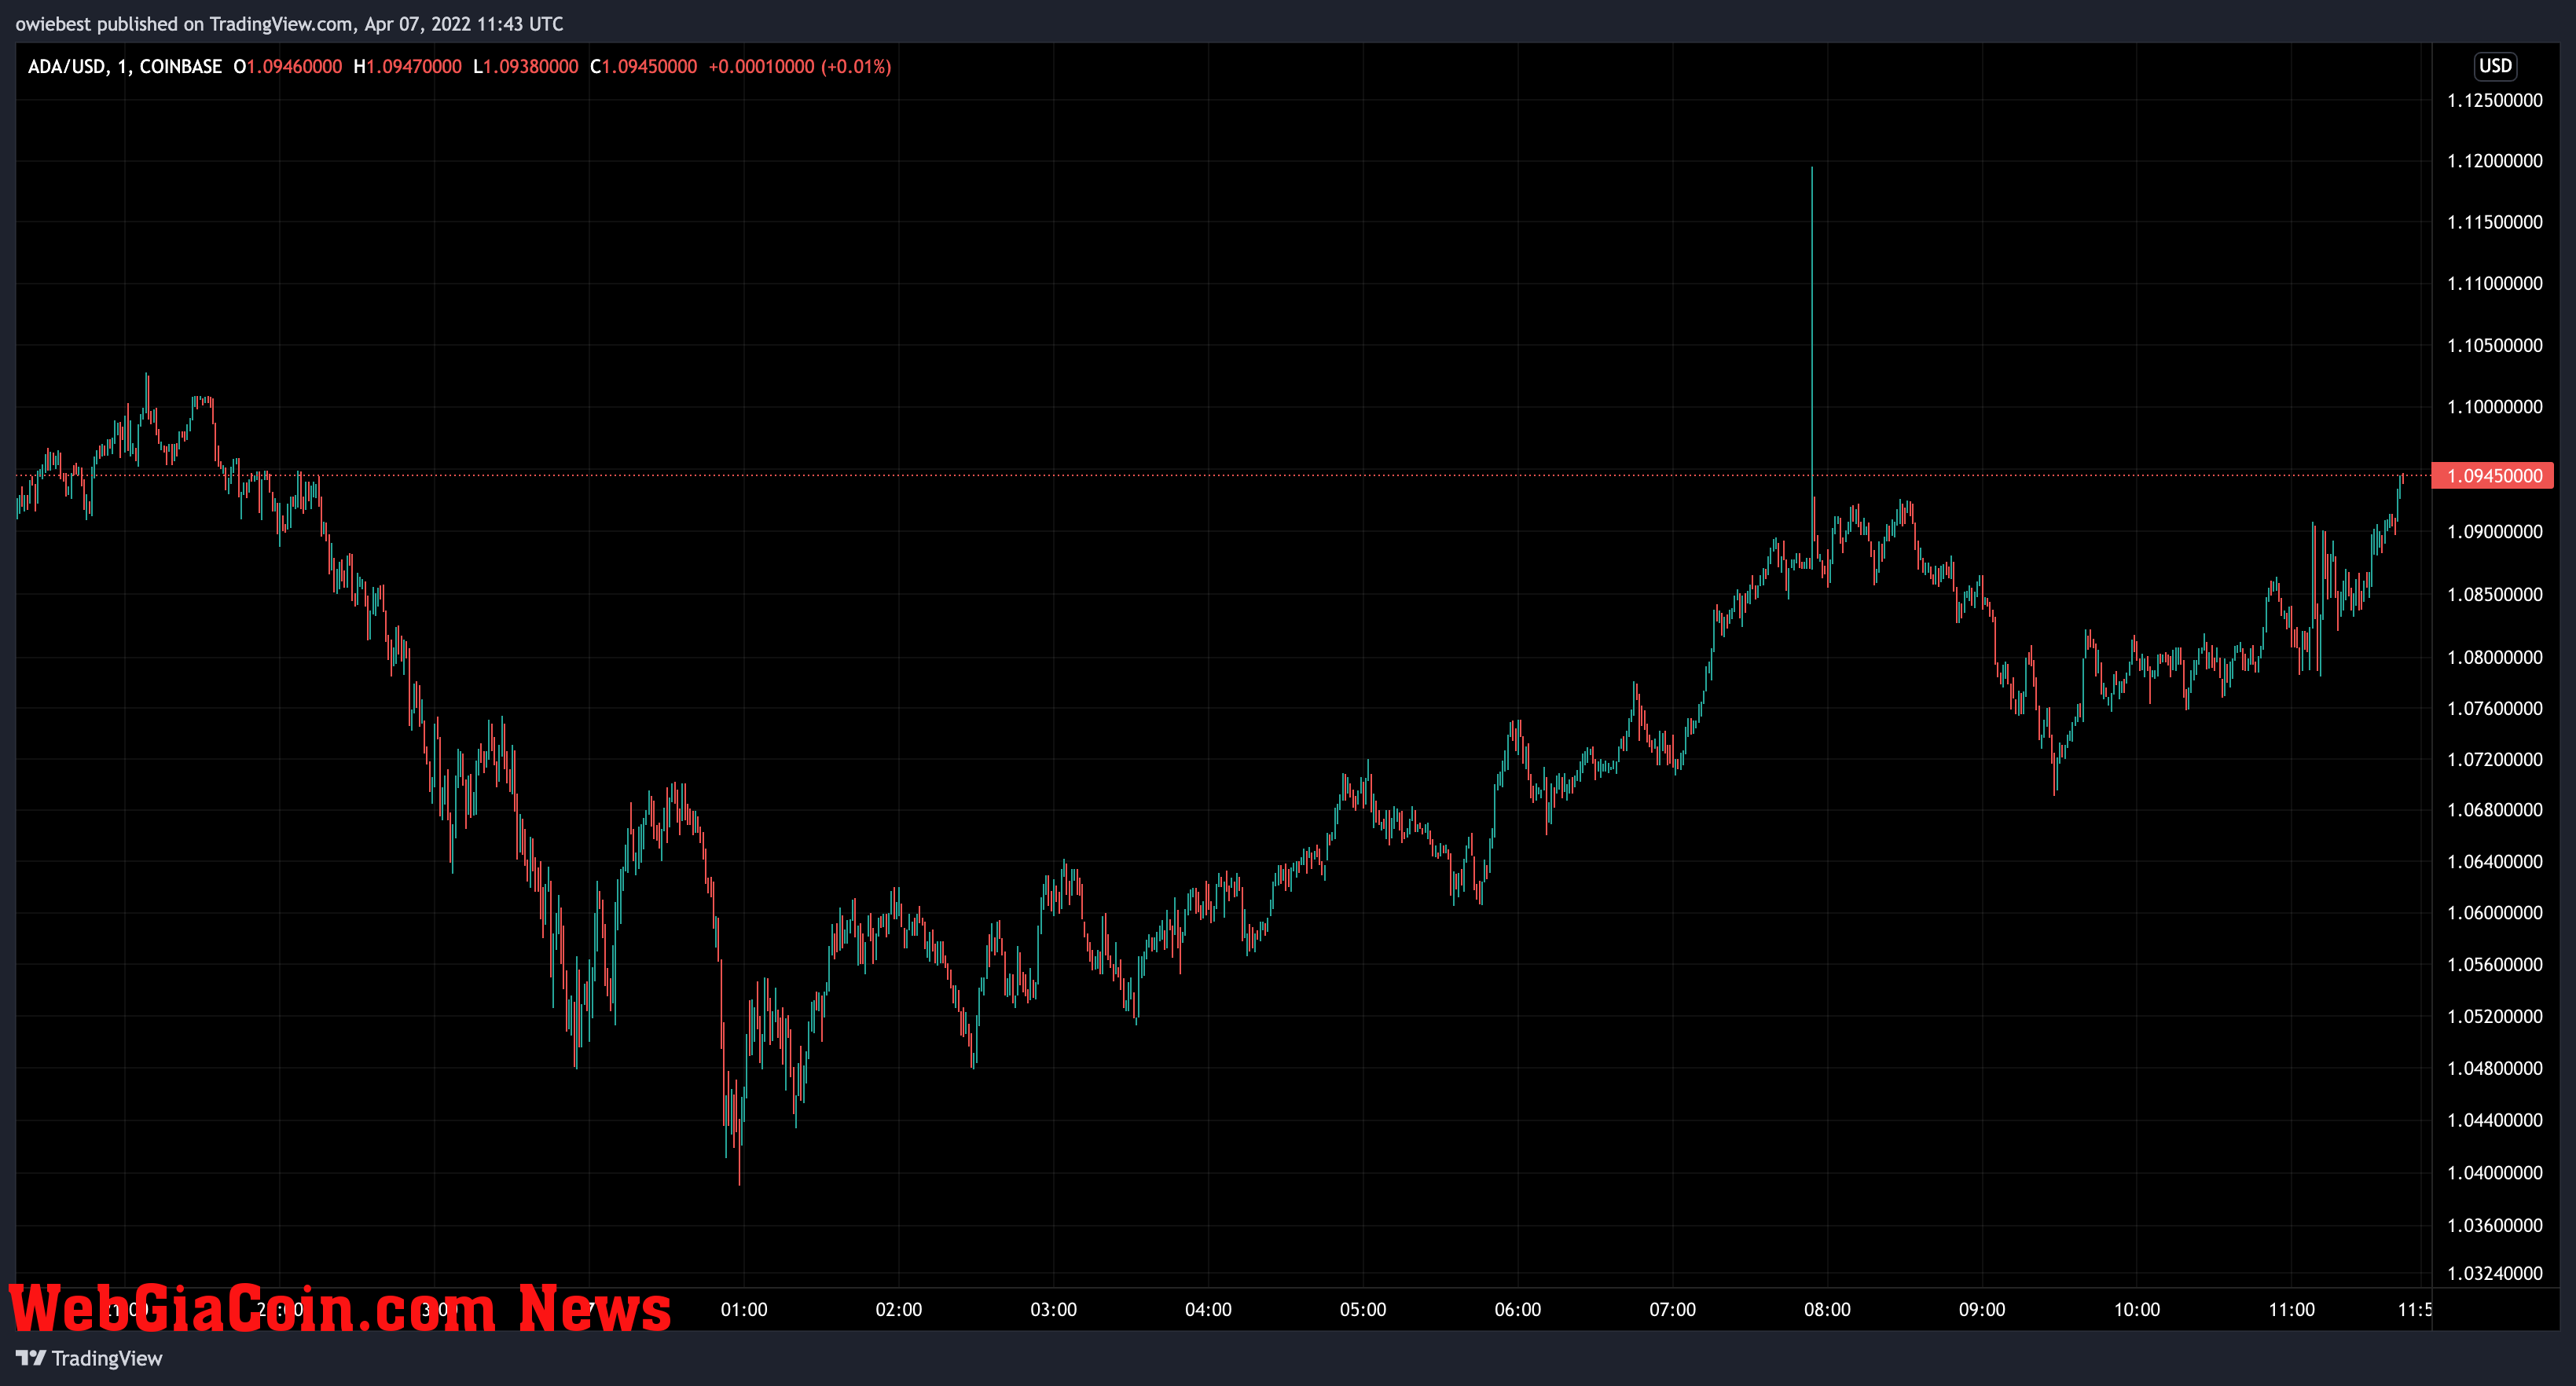Click the 09:00 time axis label

[x=1982, y=1310]
